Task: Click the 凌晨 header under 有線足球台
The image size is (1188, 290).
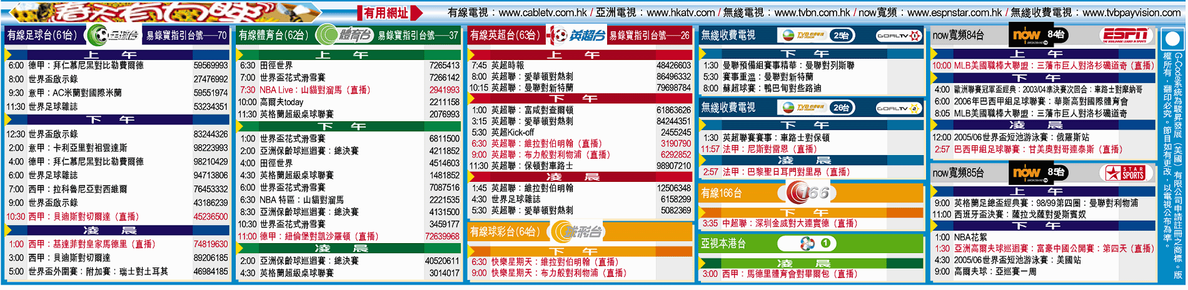Action: [x=116, y=230]
